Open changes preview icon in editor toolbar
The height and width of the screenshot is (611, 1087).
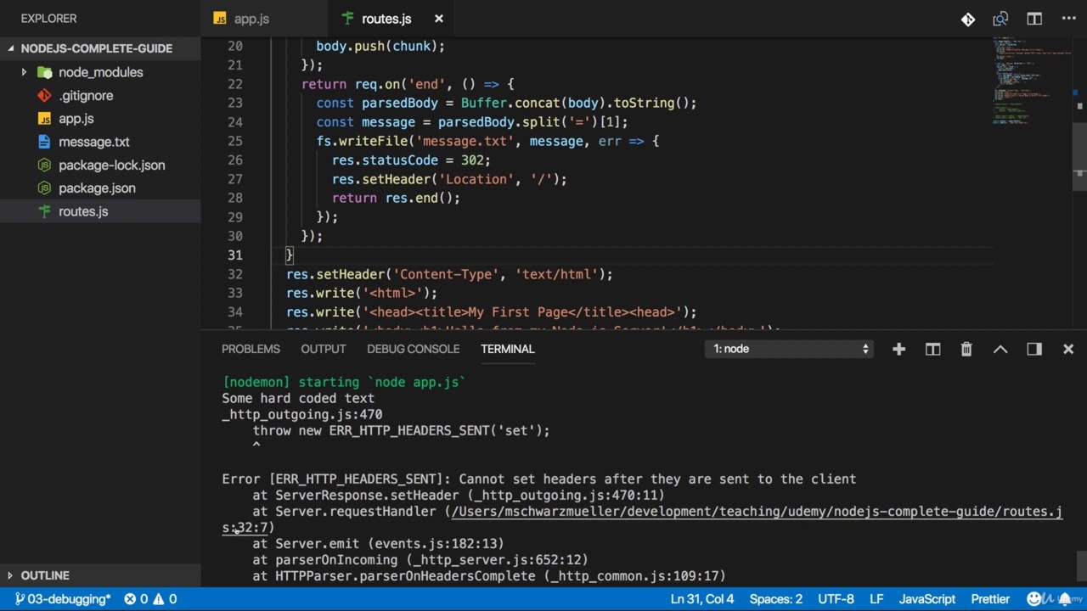click(x=1000, y=19)
